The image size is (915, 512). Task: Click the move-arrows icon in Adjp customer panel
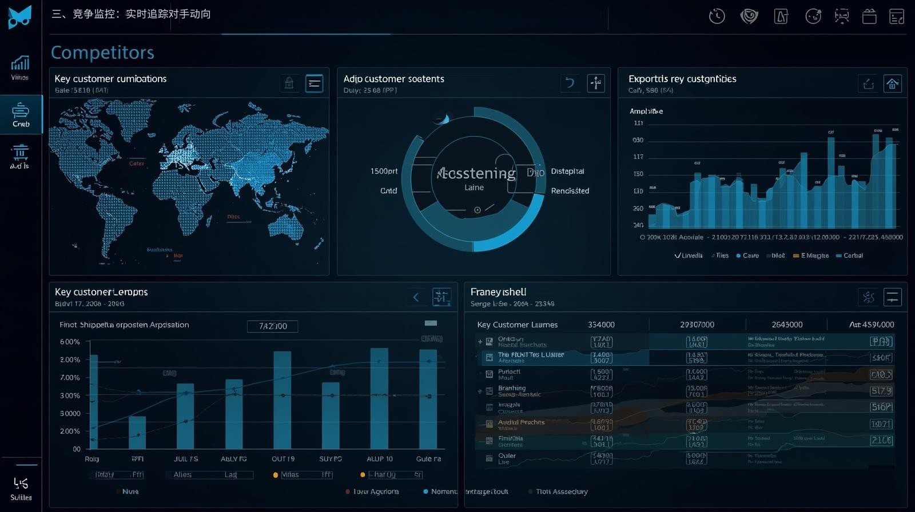[x=596, y=83]
